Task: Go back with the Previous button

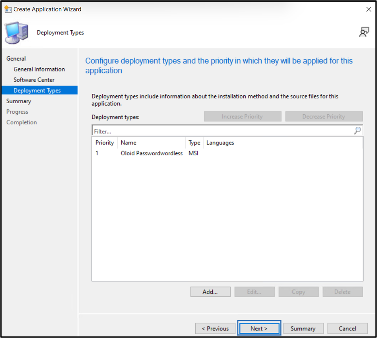Action: [215, 328]
